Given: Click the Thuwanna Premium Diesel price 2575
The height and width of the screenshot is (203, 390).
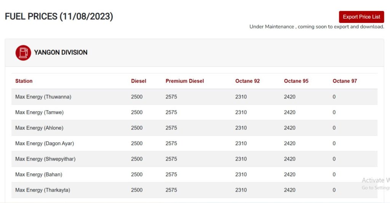Looking at the screenshot, I should (x=171, y=97).
